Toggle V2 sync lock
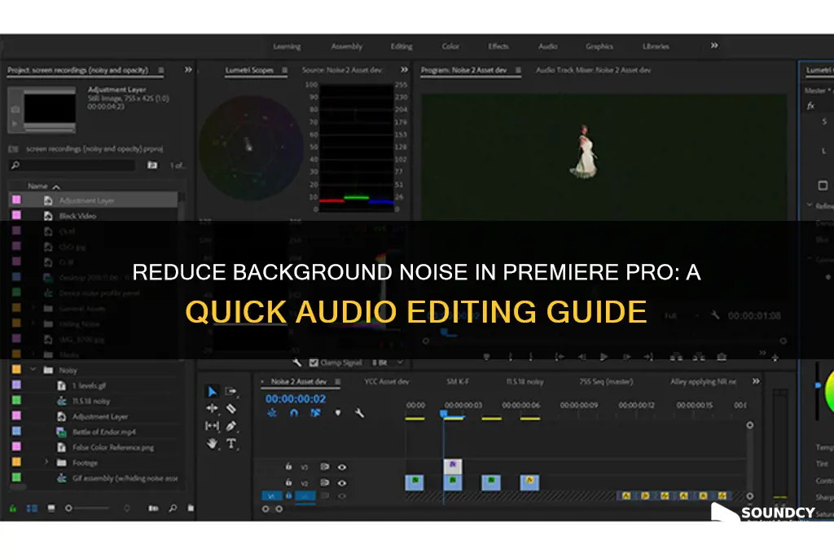The image size is (834, 554). click(x=324, y=482)
